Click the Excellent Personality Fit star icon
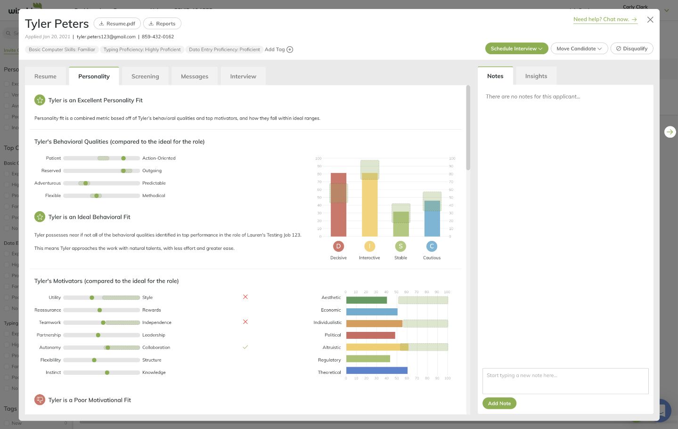 [40, 100]
